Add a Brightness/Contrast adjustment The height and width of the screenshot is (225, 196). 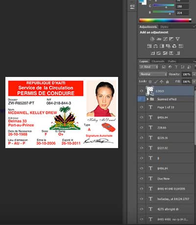[152, 39]
